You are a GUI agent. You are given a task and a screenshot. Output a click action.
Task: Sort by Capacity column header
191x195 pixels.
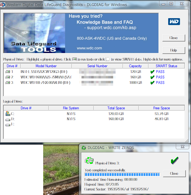[x=135, y=66]
